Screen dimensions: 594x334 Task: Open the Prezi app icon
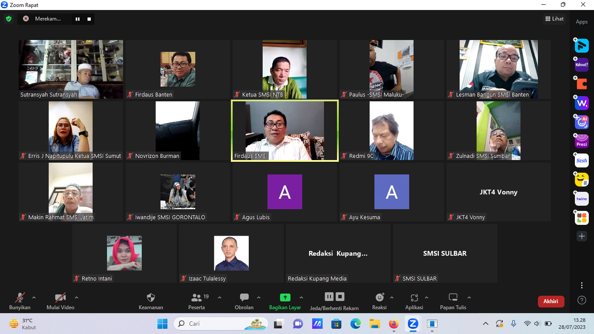(x=582, y=141)
